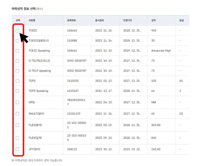Select test date 2023. 12. 10.
The width and height of the screenshot is (200, 166).
pos(104,51)
